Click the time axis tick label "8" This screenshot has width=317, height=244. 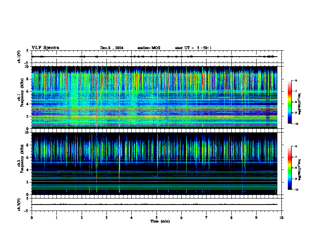coord(231,218)
